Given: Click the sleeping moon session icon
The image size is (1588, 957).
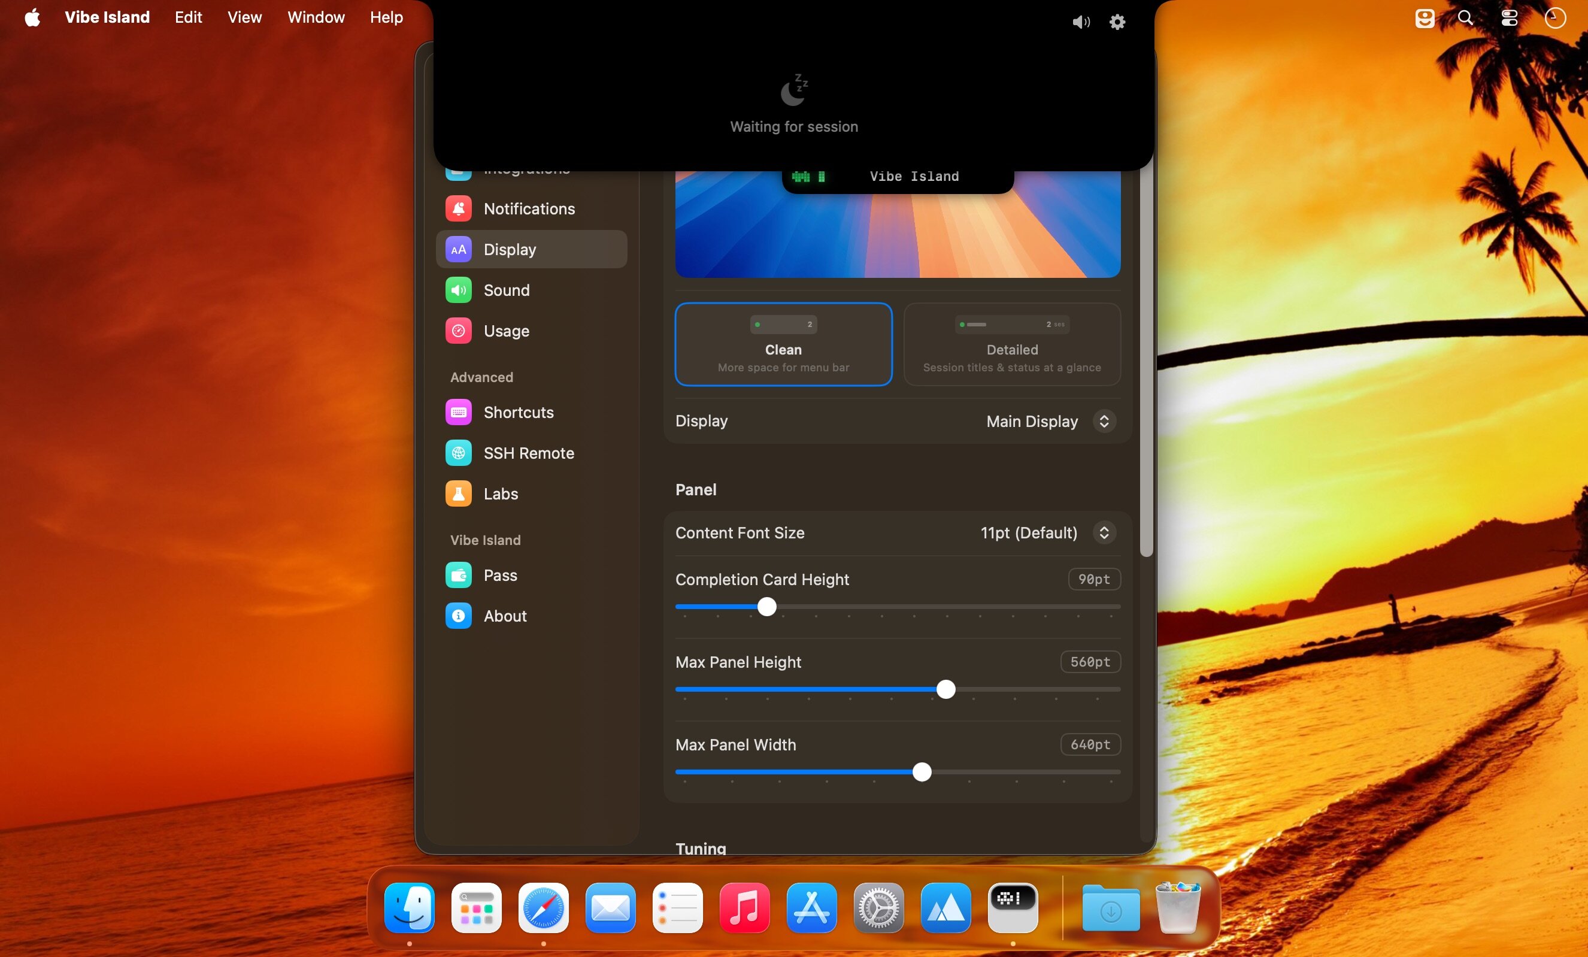Looking at the screenshot, I should click(794, 90).
